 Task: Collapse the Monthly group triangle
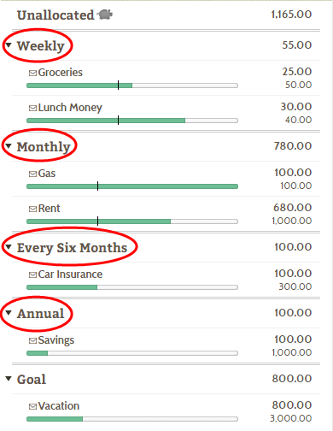[x=9, y=146]
